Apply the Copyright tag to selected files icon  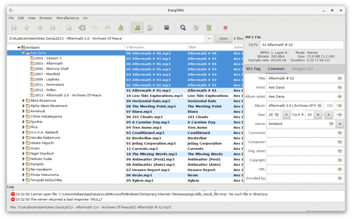(340, 160)
